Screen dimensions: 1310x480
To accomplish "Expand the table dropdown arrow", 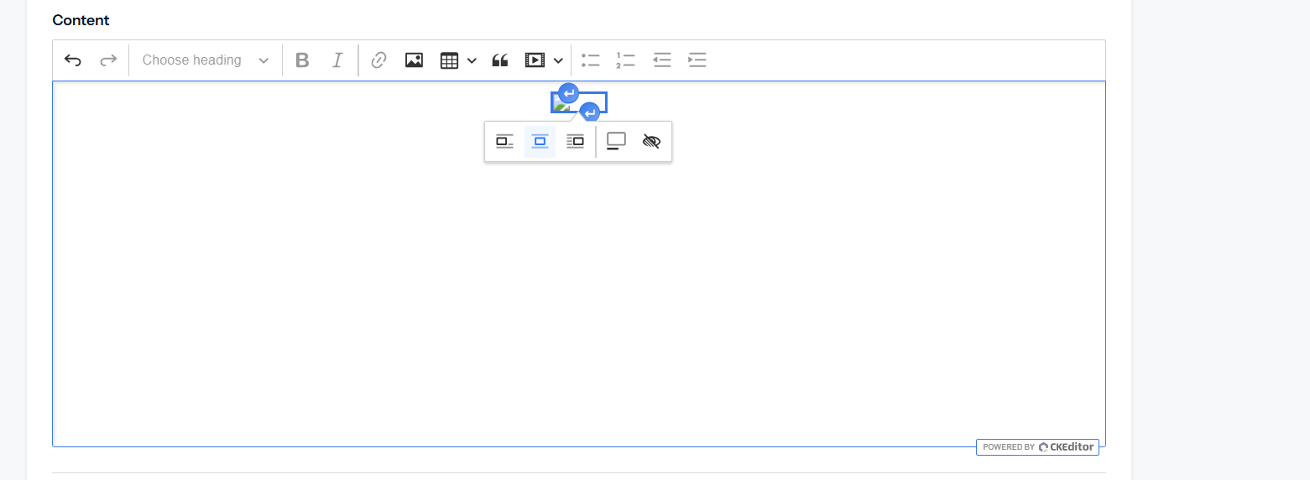I will coord(472,60).
